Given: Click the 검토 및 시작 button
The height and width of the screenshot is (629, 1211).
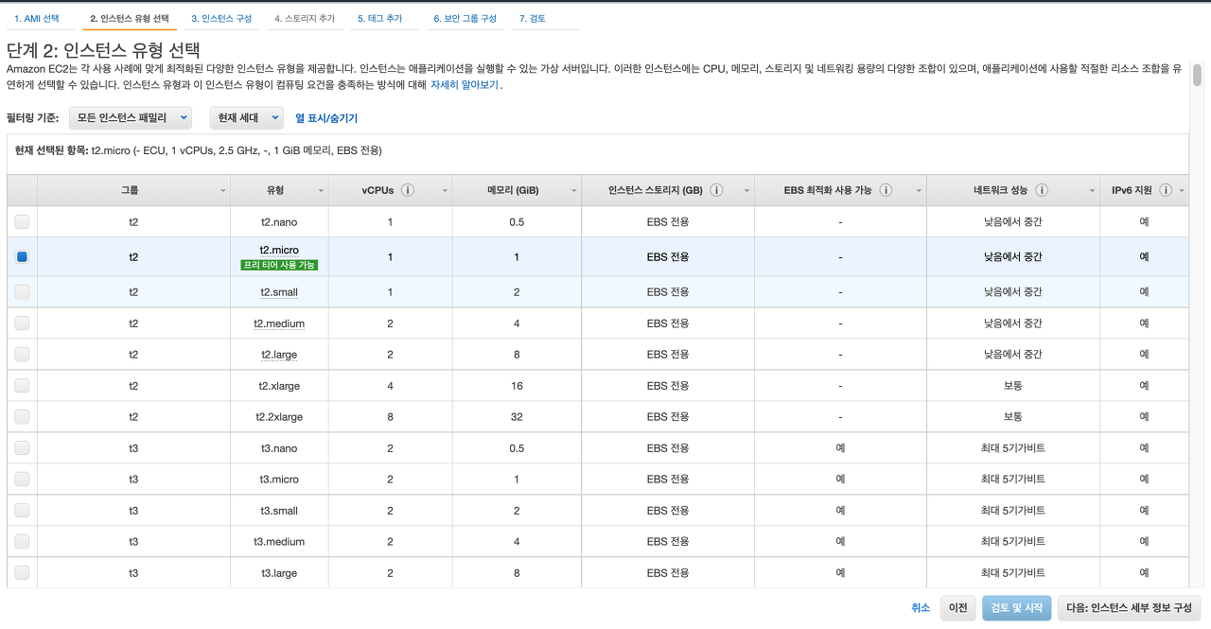Looking at the screenshot, I should pos(1017,608).
